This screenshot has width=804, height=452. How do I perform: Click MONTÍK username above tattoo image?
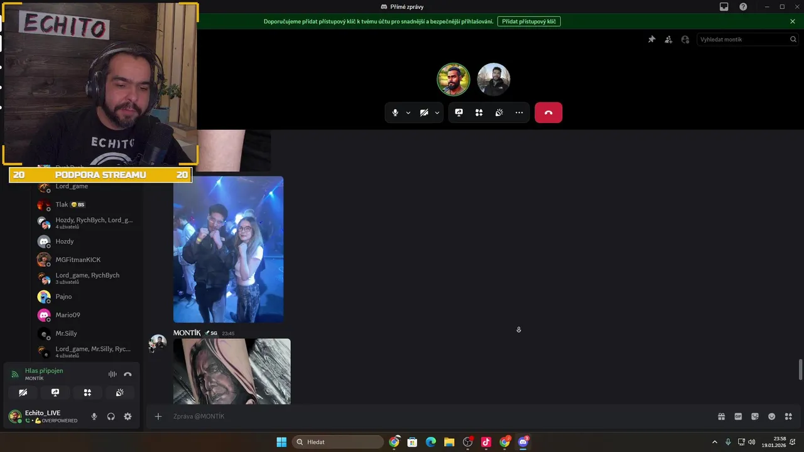[187, 333]
